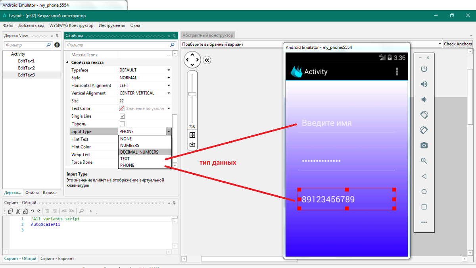The height and width of the screenshot is (268, 476).
Task: Click the emulator power button
Action: pyautogui.click(x=424, y=69)
